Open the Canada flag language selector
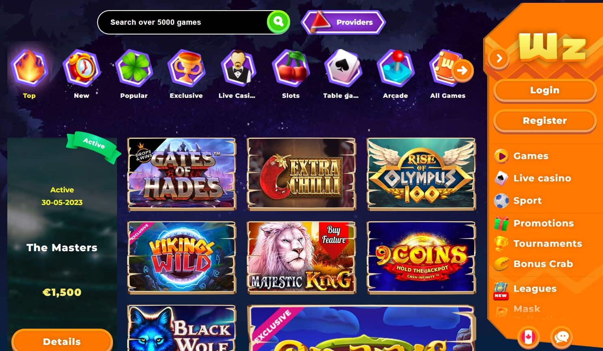603x351 pixels. [528, 337]
